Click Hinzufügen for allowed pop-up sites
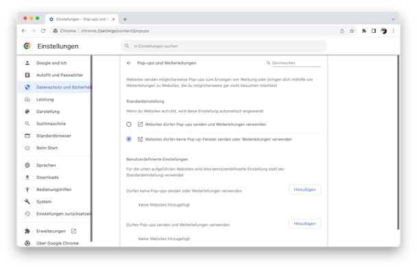This screenshot has height=269, width=417. 305,224
